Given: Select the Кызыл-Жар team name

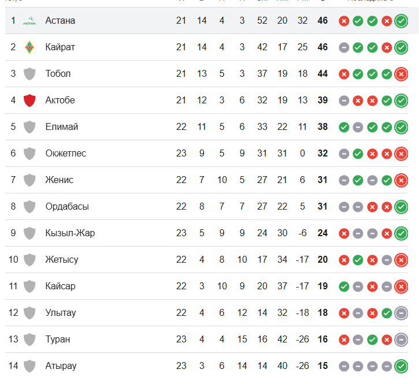Looking at the screenshot, I should tap(70, 233).
